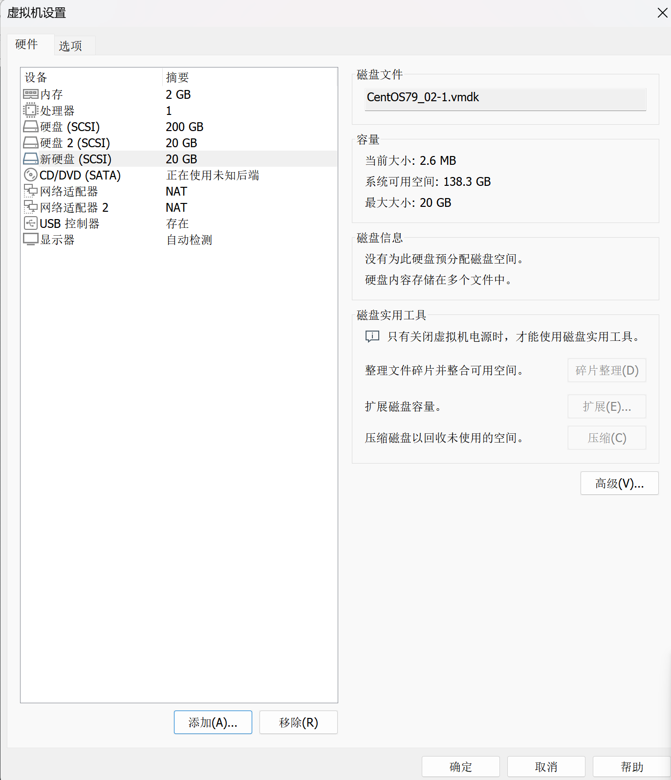Click the 扩展(E)... button
The image size is (671, 780).
coord(607,406)
